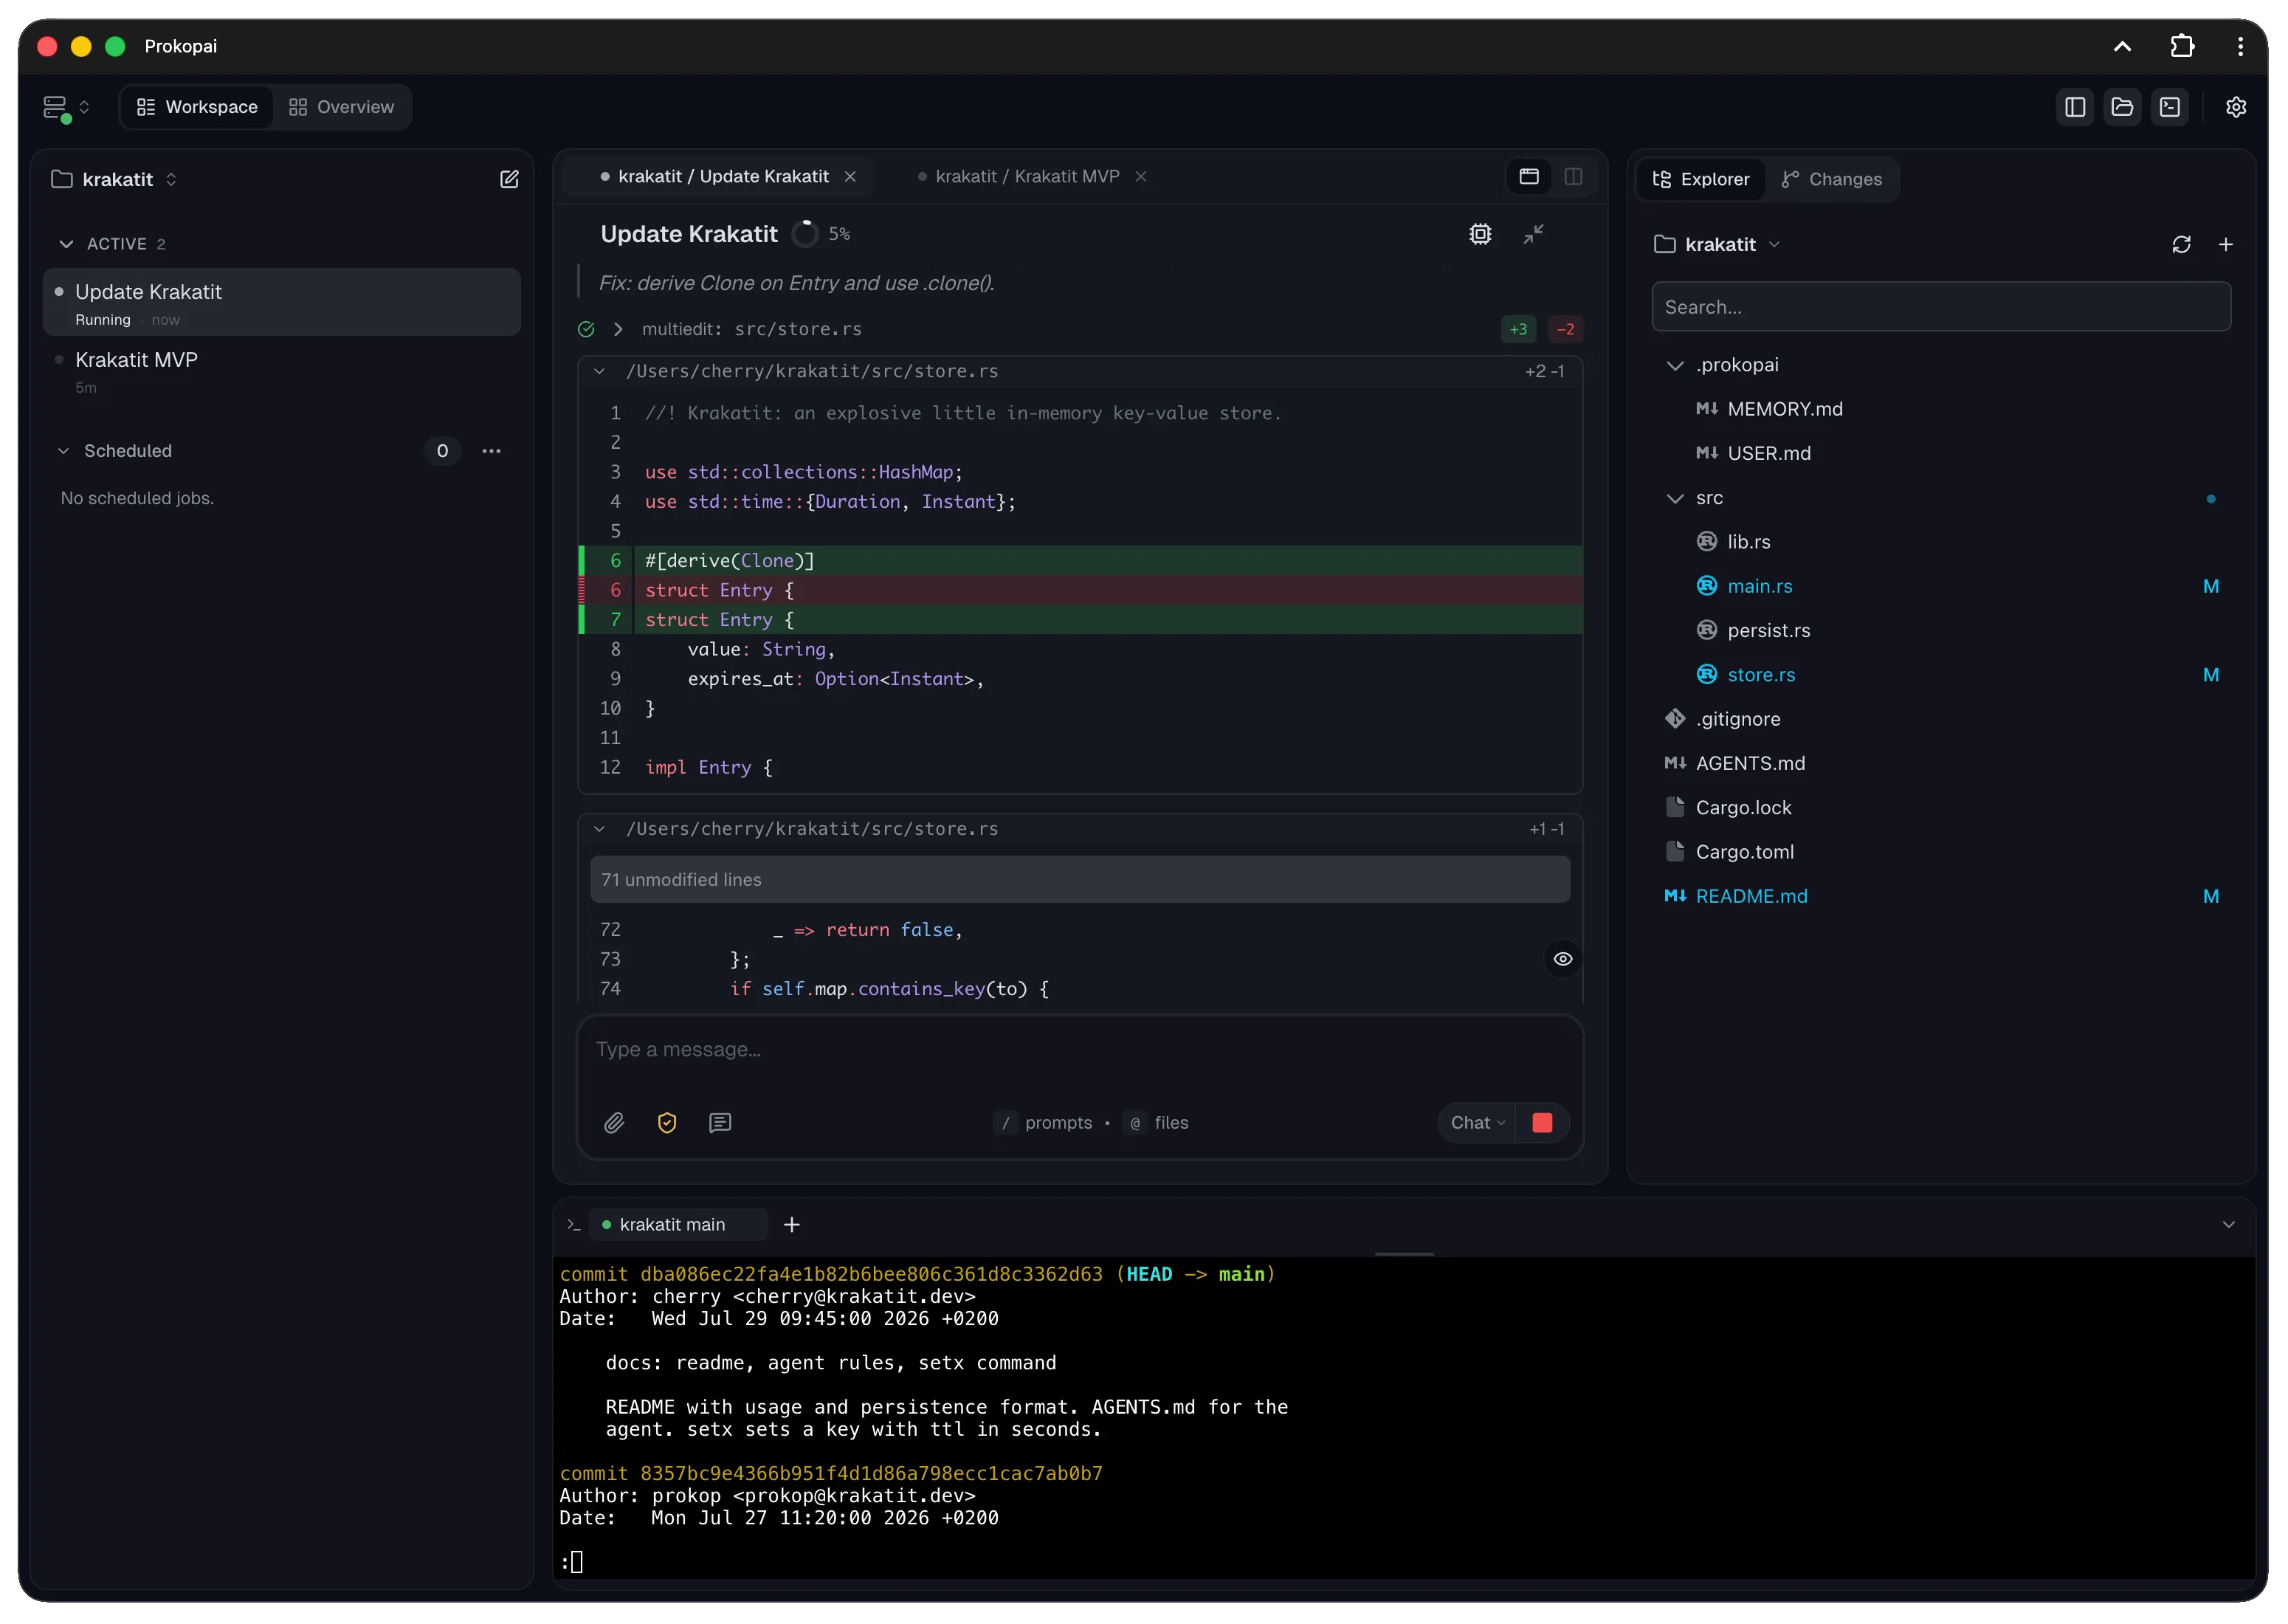2288x1624 pixels.
Task: Click the message note icon in composer
Action: tap(720, 1123)
